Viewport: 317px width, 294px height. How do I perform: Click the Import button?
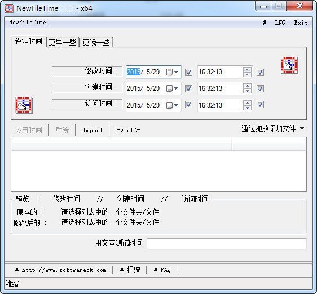coord(93,131)
